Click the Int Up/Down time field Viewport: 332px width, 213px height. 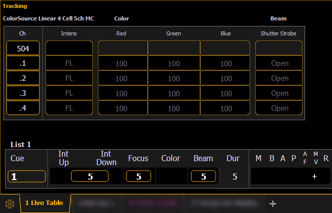point(90,177)
